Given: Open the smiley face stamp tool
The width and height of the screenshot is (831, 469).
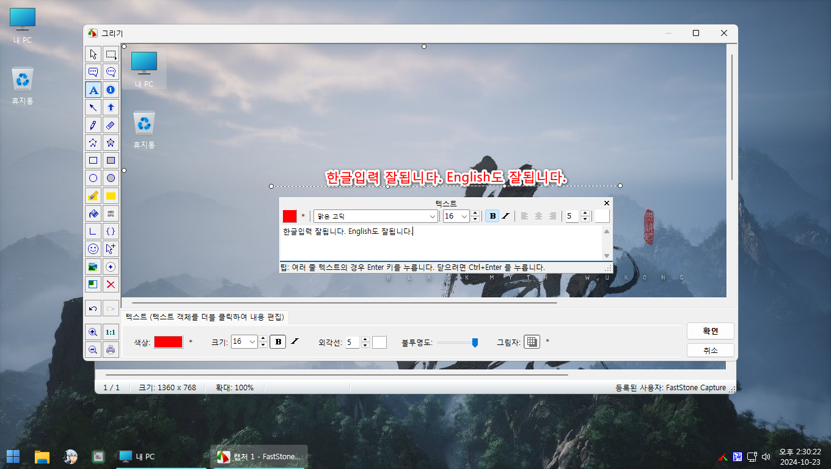Looking at the screenshot, I should pyautogui.click(x=93, y=249).
